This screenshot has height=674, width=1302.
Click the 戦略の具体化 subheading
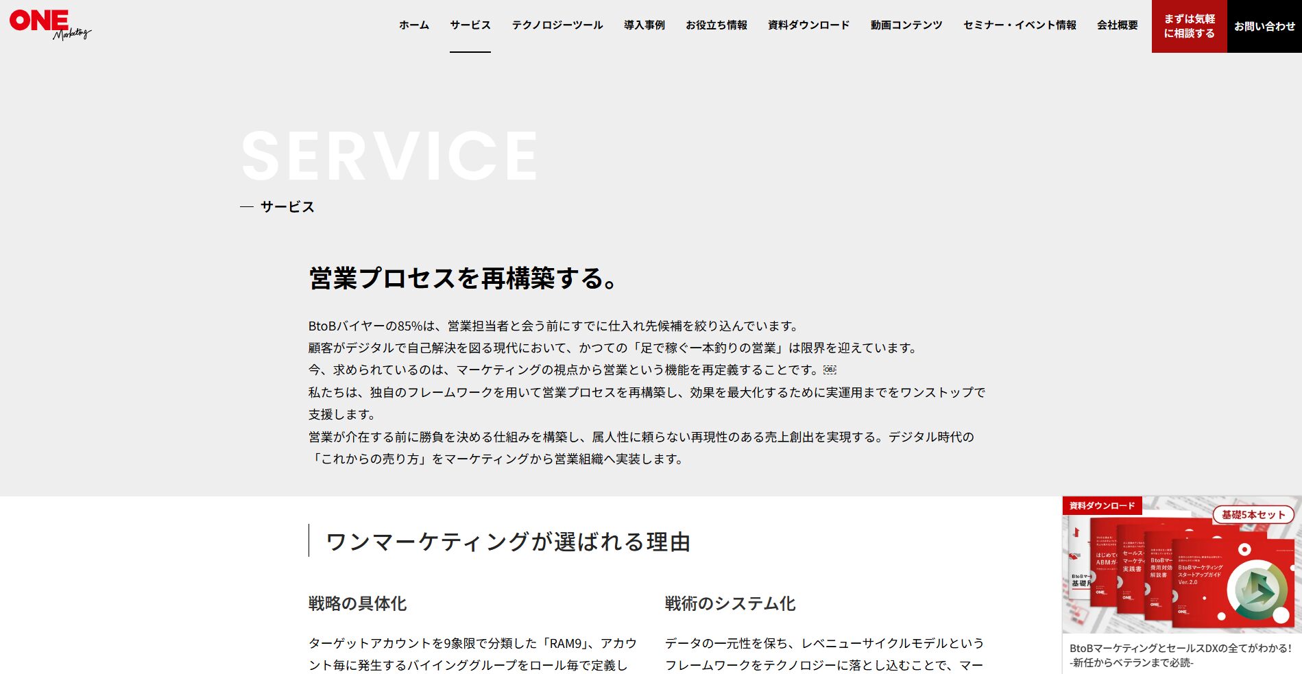tap(357, 603)
